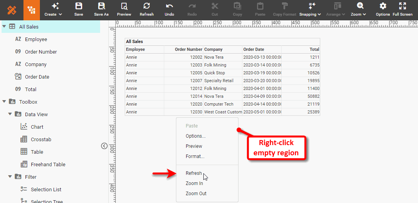Select the Chart component in Toolbox
The width and height of the screenshot is (418, 203).
37,127
